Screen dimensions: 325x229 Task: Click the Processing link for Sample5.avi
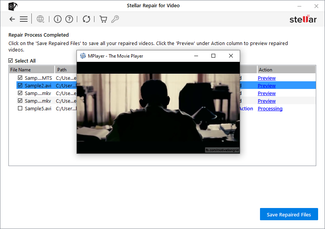270,109
